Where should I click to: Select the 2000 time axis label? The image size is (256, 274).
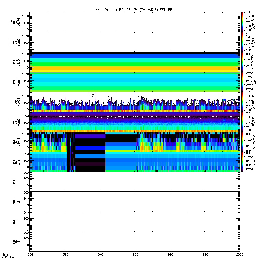[x=240, y=254]
